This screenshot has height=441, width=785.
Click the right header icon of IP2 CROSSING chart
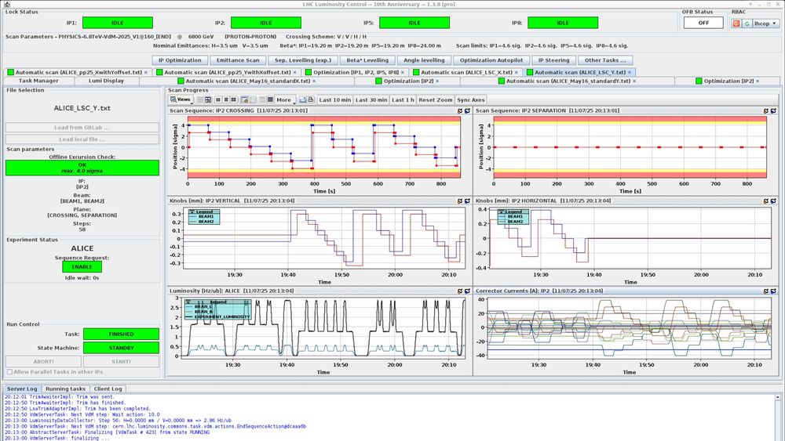pos(466,111)
